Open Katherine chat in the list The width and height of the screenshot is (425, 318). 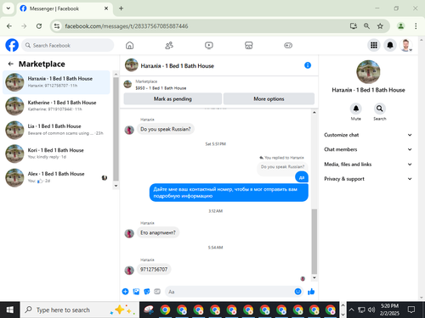pos(56,106)
